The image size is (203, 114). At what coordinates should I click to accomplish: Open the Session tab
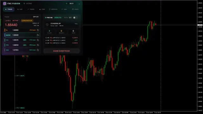53,9
